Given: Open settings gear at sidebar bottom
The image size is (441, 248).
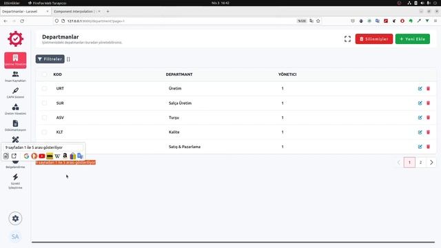Looking at the screenshot, I should pyautogui.click(x=15, y=218).
